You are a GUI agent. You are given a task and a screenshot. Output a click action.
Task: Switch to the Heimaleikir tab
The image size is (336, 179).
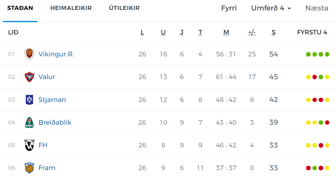(x=71, y=8)
